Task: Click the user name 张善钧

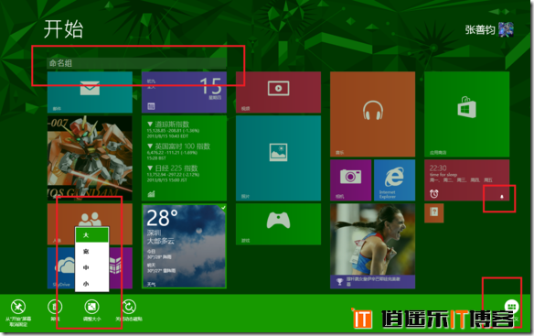Action: click(x=480, y=30)
